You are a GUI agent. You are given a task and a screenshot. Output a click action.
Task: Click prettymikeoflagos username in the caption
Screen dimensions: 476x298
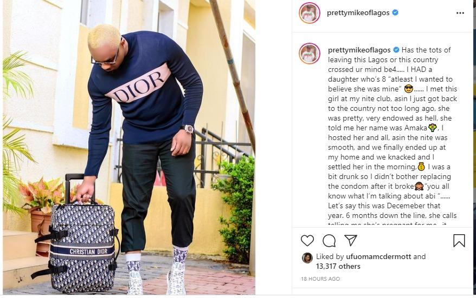tap(359, 50)
